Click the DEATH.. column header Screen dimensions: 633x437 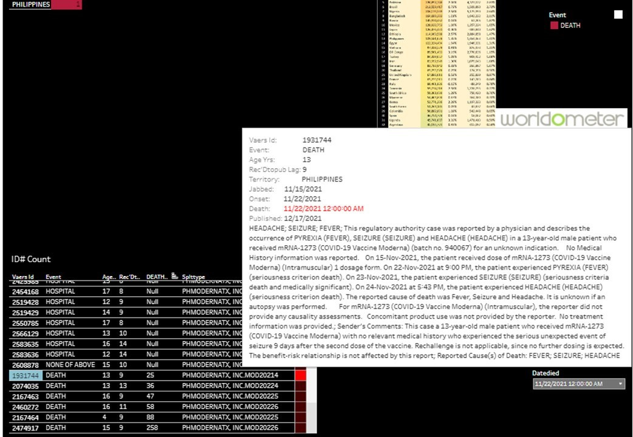(x=157, y=277)
